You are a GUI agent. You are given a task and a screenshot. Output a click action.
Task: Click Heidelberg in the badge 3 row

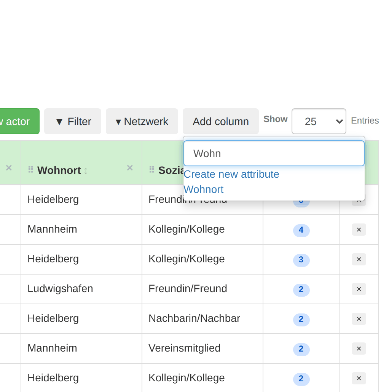pos(53,259)
